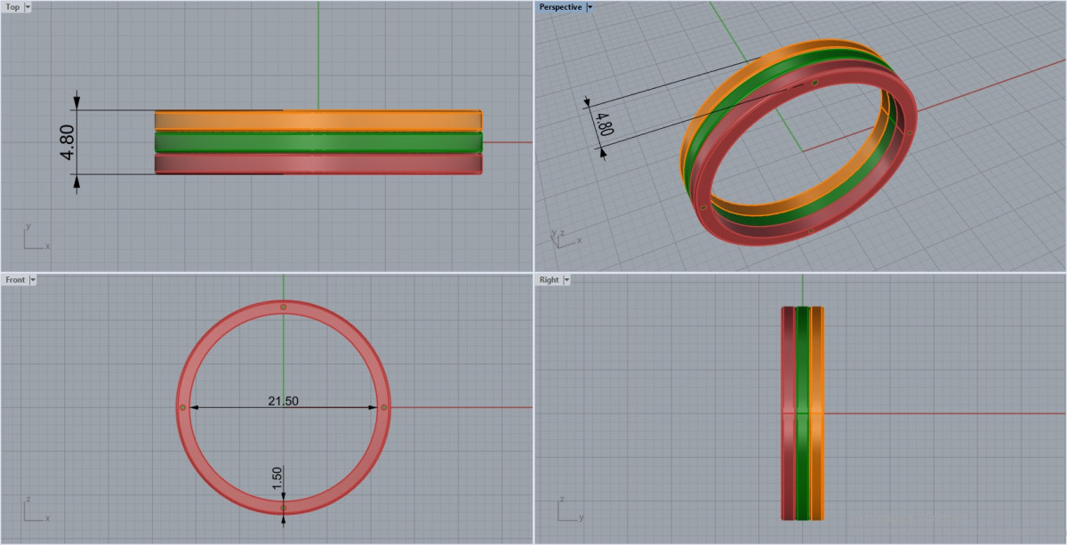Click the world axis icon in Right viewport
The height and width of the screenshot is (545, 1067).
tap(569, 510)
